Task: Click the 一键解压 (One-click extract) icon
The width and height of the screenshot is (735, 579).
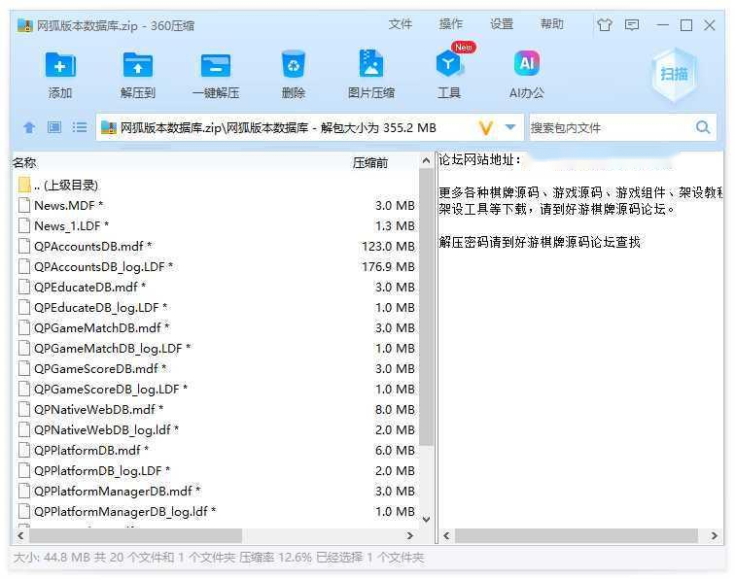Action: tap(215, 66)
